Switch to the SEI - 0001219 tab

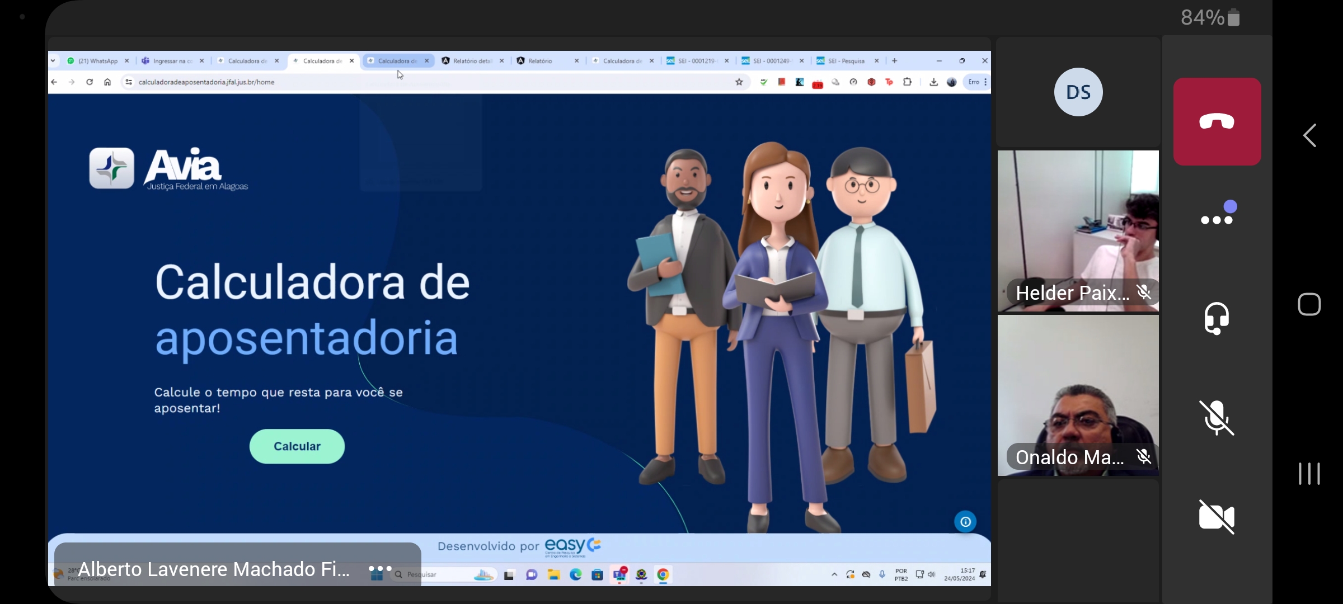697,61
